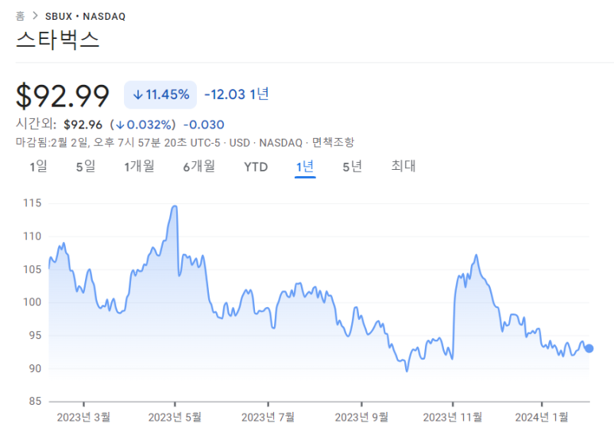The height and width of the screenshot is (431, 614).
Task: Select the 1년 range tab
Action: click(x=305, y=167)
